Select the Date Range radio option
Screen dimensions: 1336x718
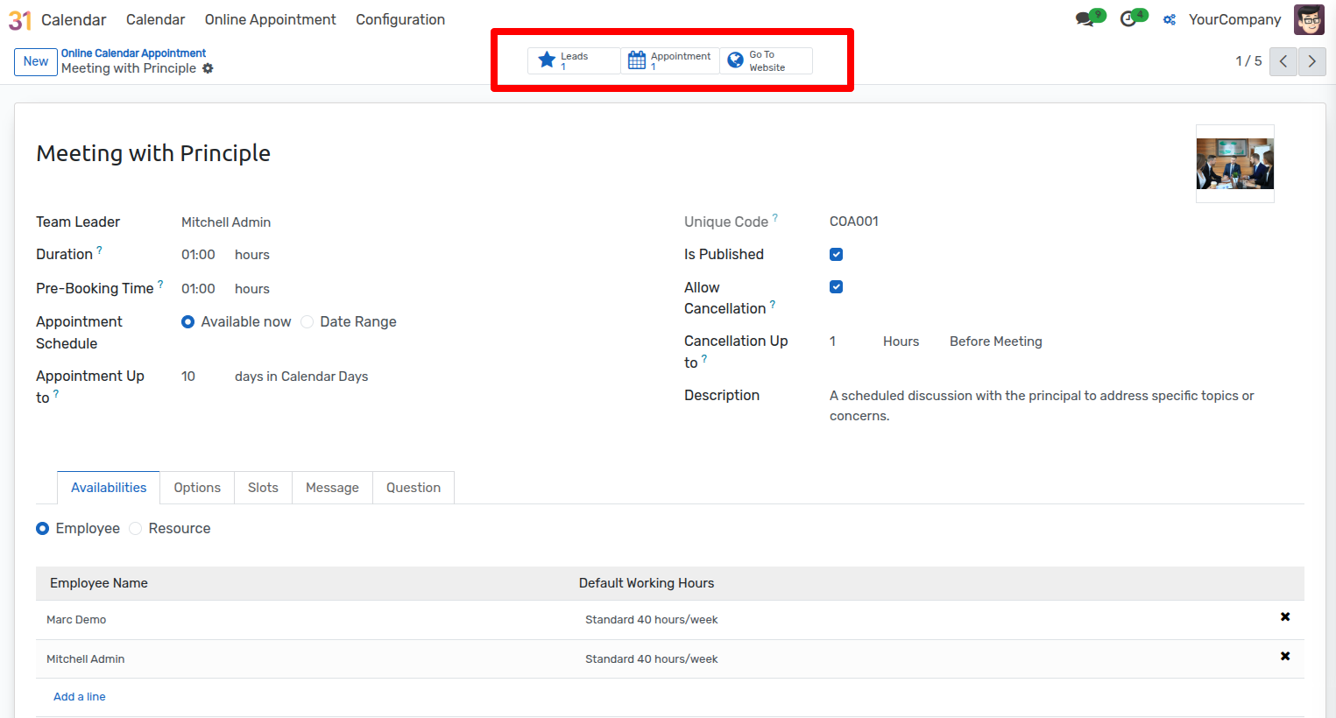307,322
